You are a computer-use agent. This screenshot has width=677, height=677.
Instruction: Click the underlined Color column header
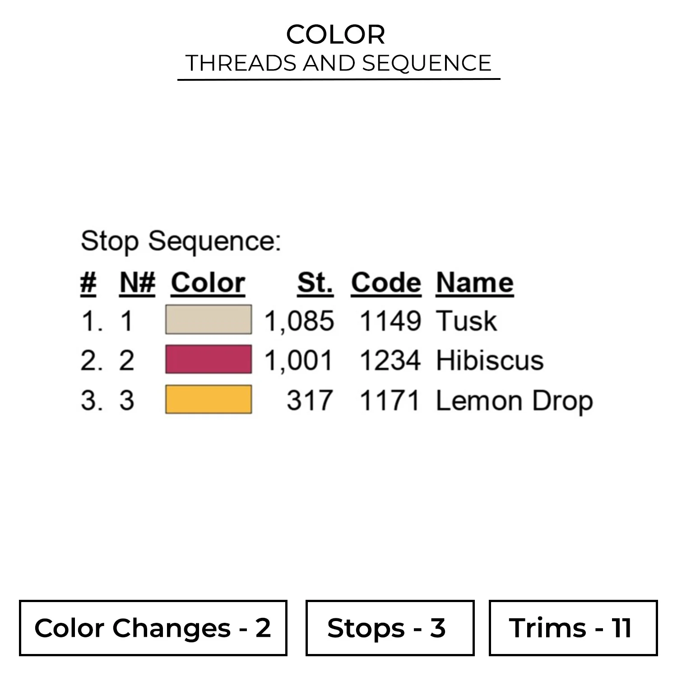208,283
